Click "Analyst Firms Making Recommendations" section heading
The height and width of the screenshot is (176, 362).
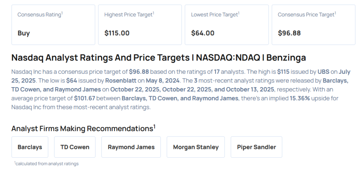(x=83, y=128)
